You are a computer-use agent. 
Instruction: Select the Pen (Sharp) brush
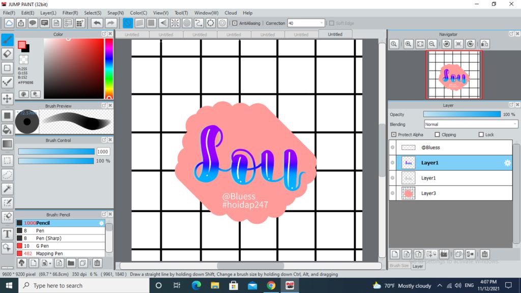61,238
